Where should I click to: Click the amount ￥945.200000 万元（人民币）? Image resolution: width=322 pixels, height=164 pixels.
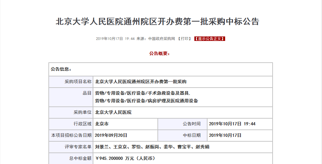point(125,158)
